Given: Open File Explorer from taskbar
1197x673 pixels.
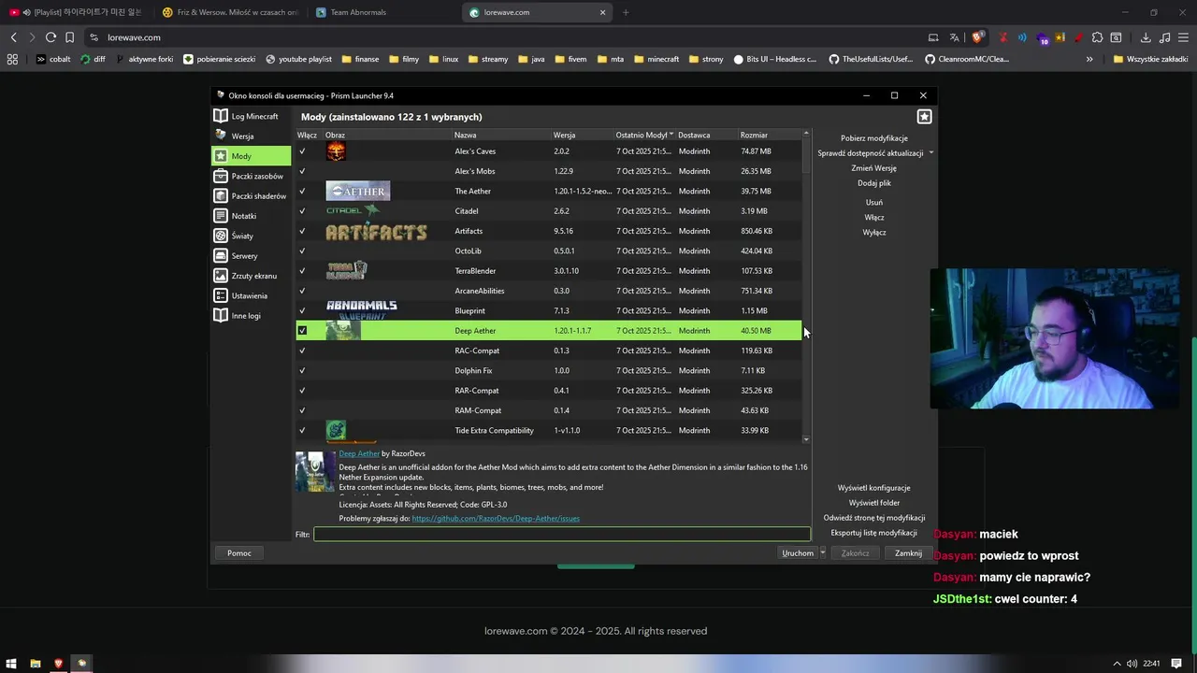Looking at the screenshot, I should point(35,664).
